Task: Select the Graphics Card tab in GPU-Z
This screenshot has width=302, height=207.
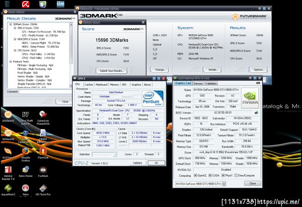Action: (x=183, y=83)
